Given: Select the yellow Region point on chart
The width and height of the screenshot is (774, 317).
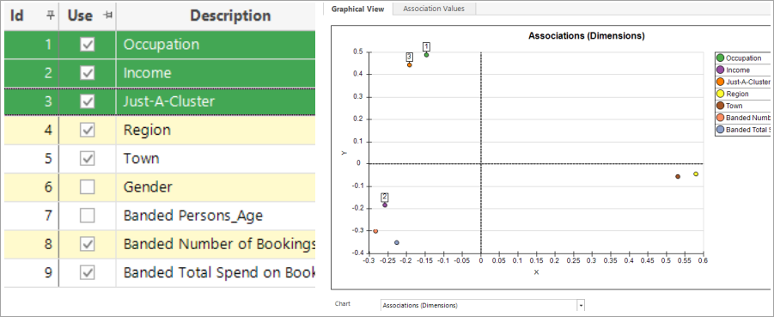Looking at the screenshot, I should coord(696,174).
